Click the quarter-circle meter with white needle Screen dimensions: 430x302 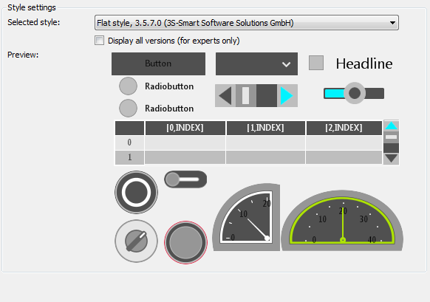(246, 217)
